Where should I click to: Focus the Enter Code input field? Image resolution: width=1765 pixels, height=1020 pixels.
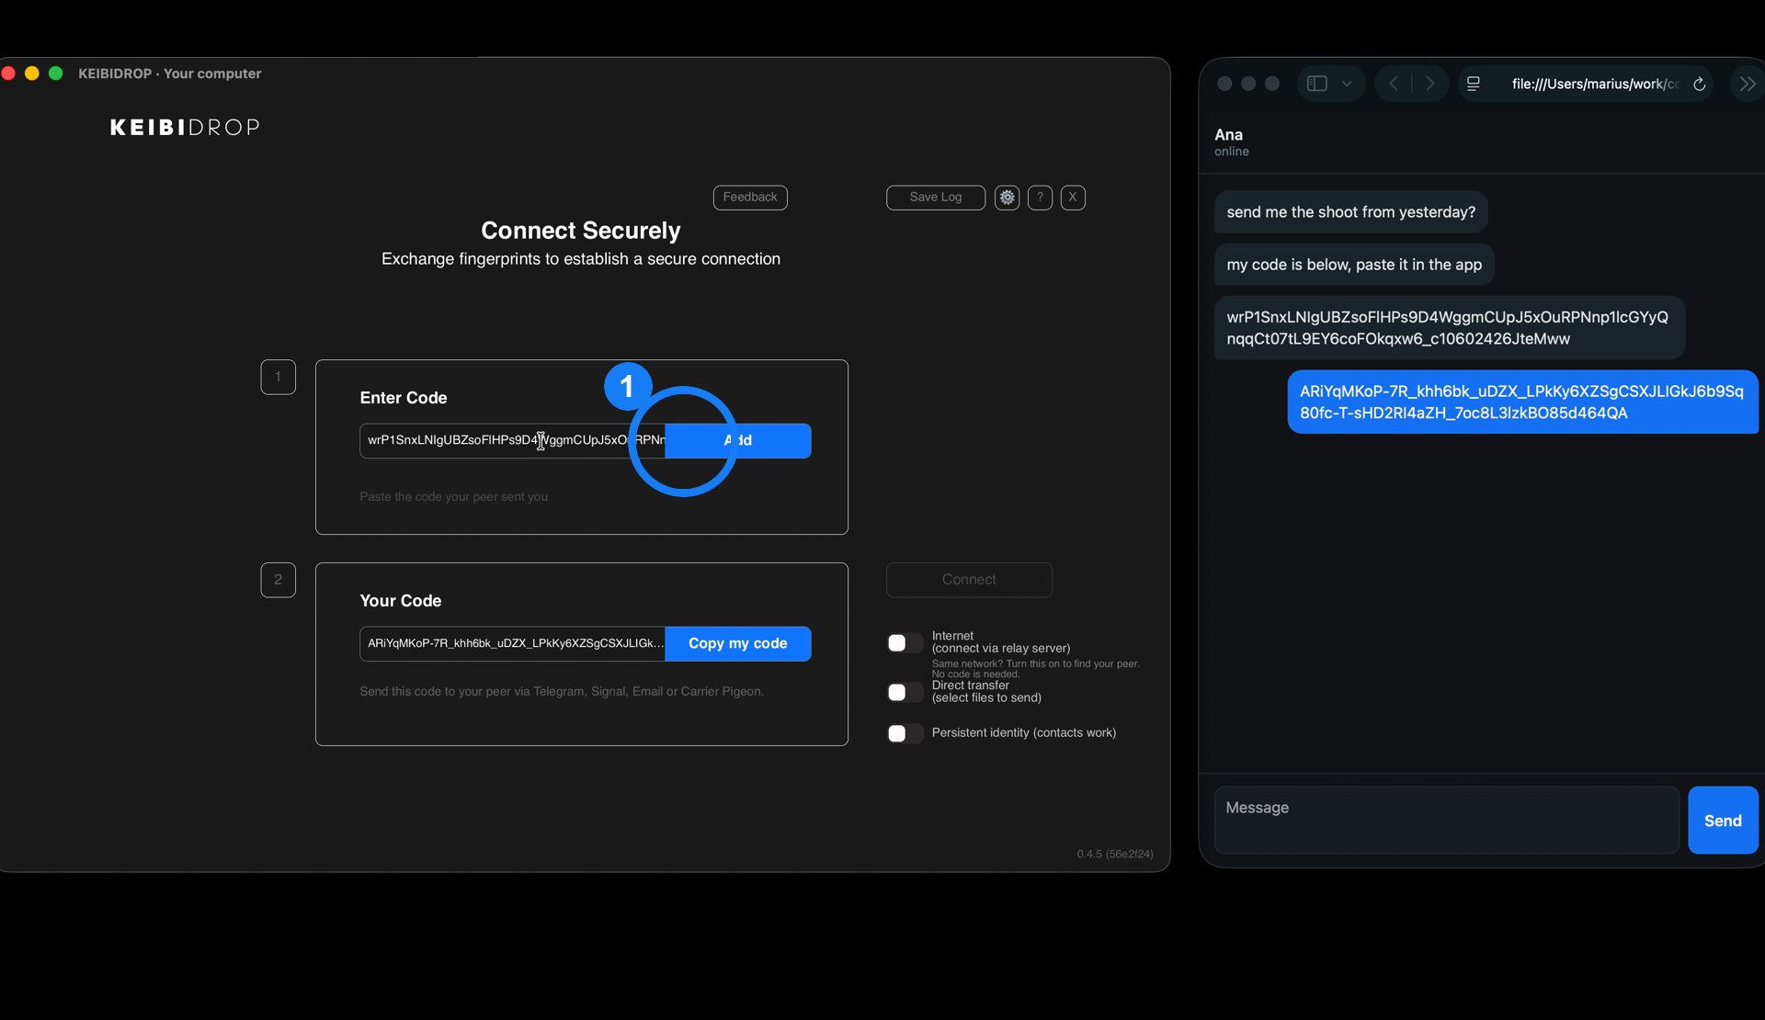pos(512,441)
